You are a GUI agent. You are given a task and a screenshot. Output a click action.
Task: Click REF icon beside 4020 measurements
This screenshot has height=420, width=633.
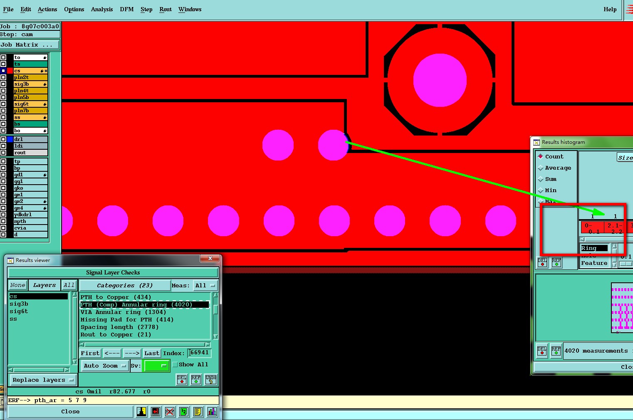click(556, 351)
